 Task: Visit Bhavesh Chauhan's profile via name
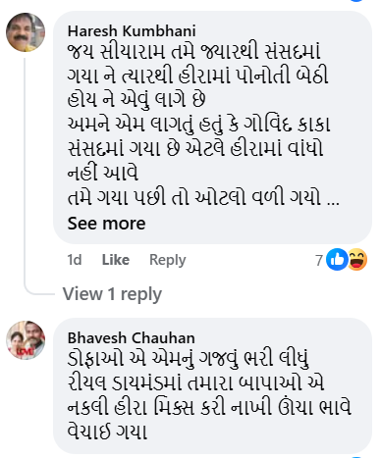[131, 338]
